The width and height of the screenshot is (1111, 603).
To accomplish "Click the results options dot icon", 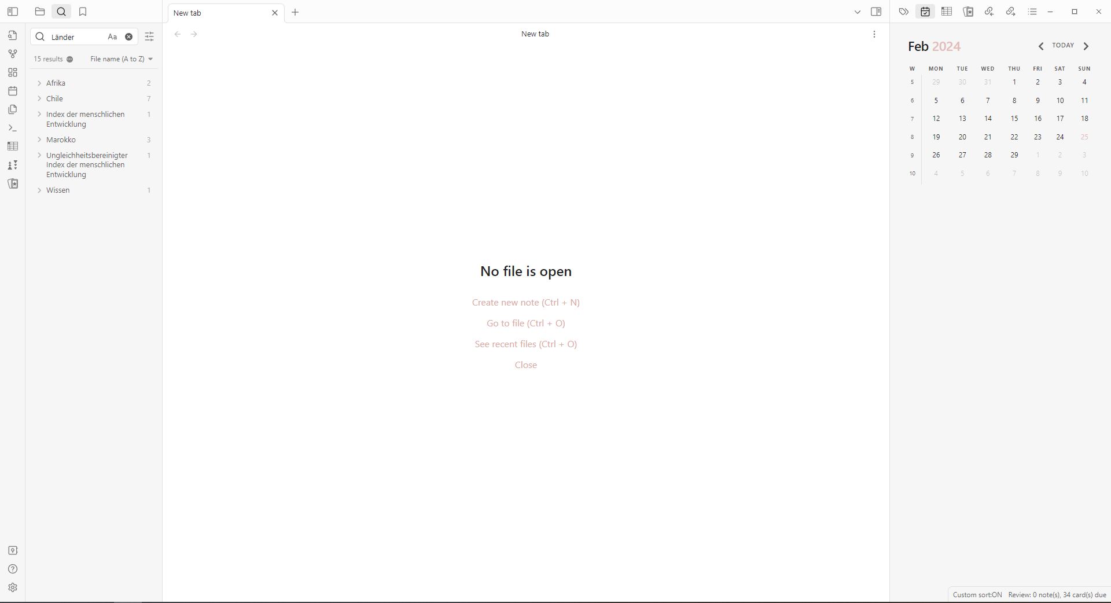I will (70, 59).
